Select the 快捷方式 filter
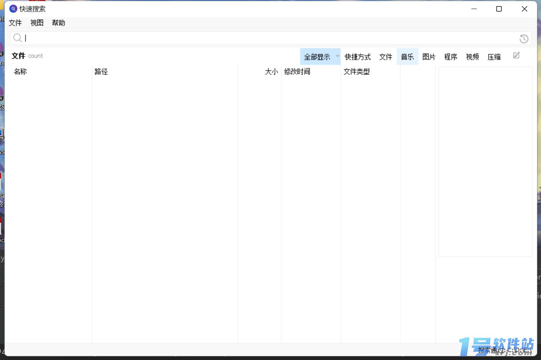This screenshot has width=541, height=360. coord(357,57)
